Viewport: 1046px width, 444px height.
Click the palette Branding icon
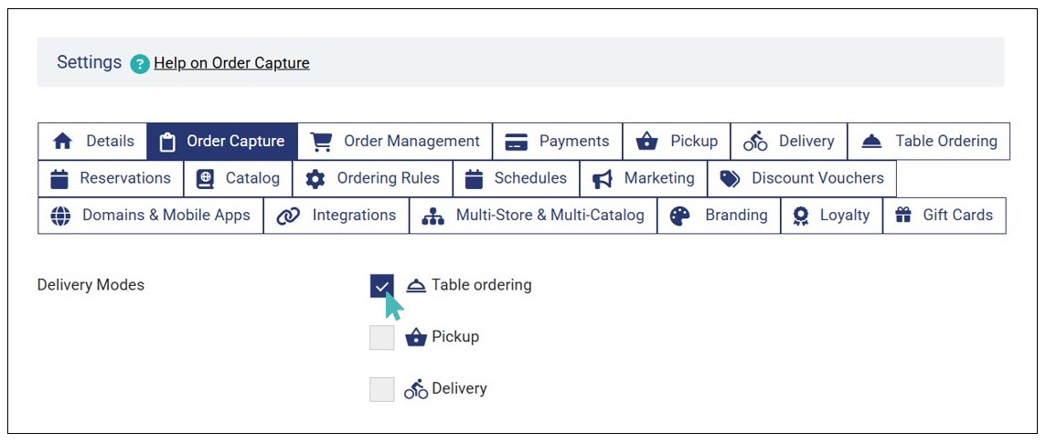click(x=680, y=216)
